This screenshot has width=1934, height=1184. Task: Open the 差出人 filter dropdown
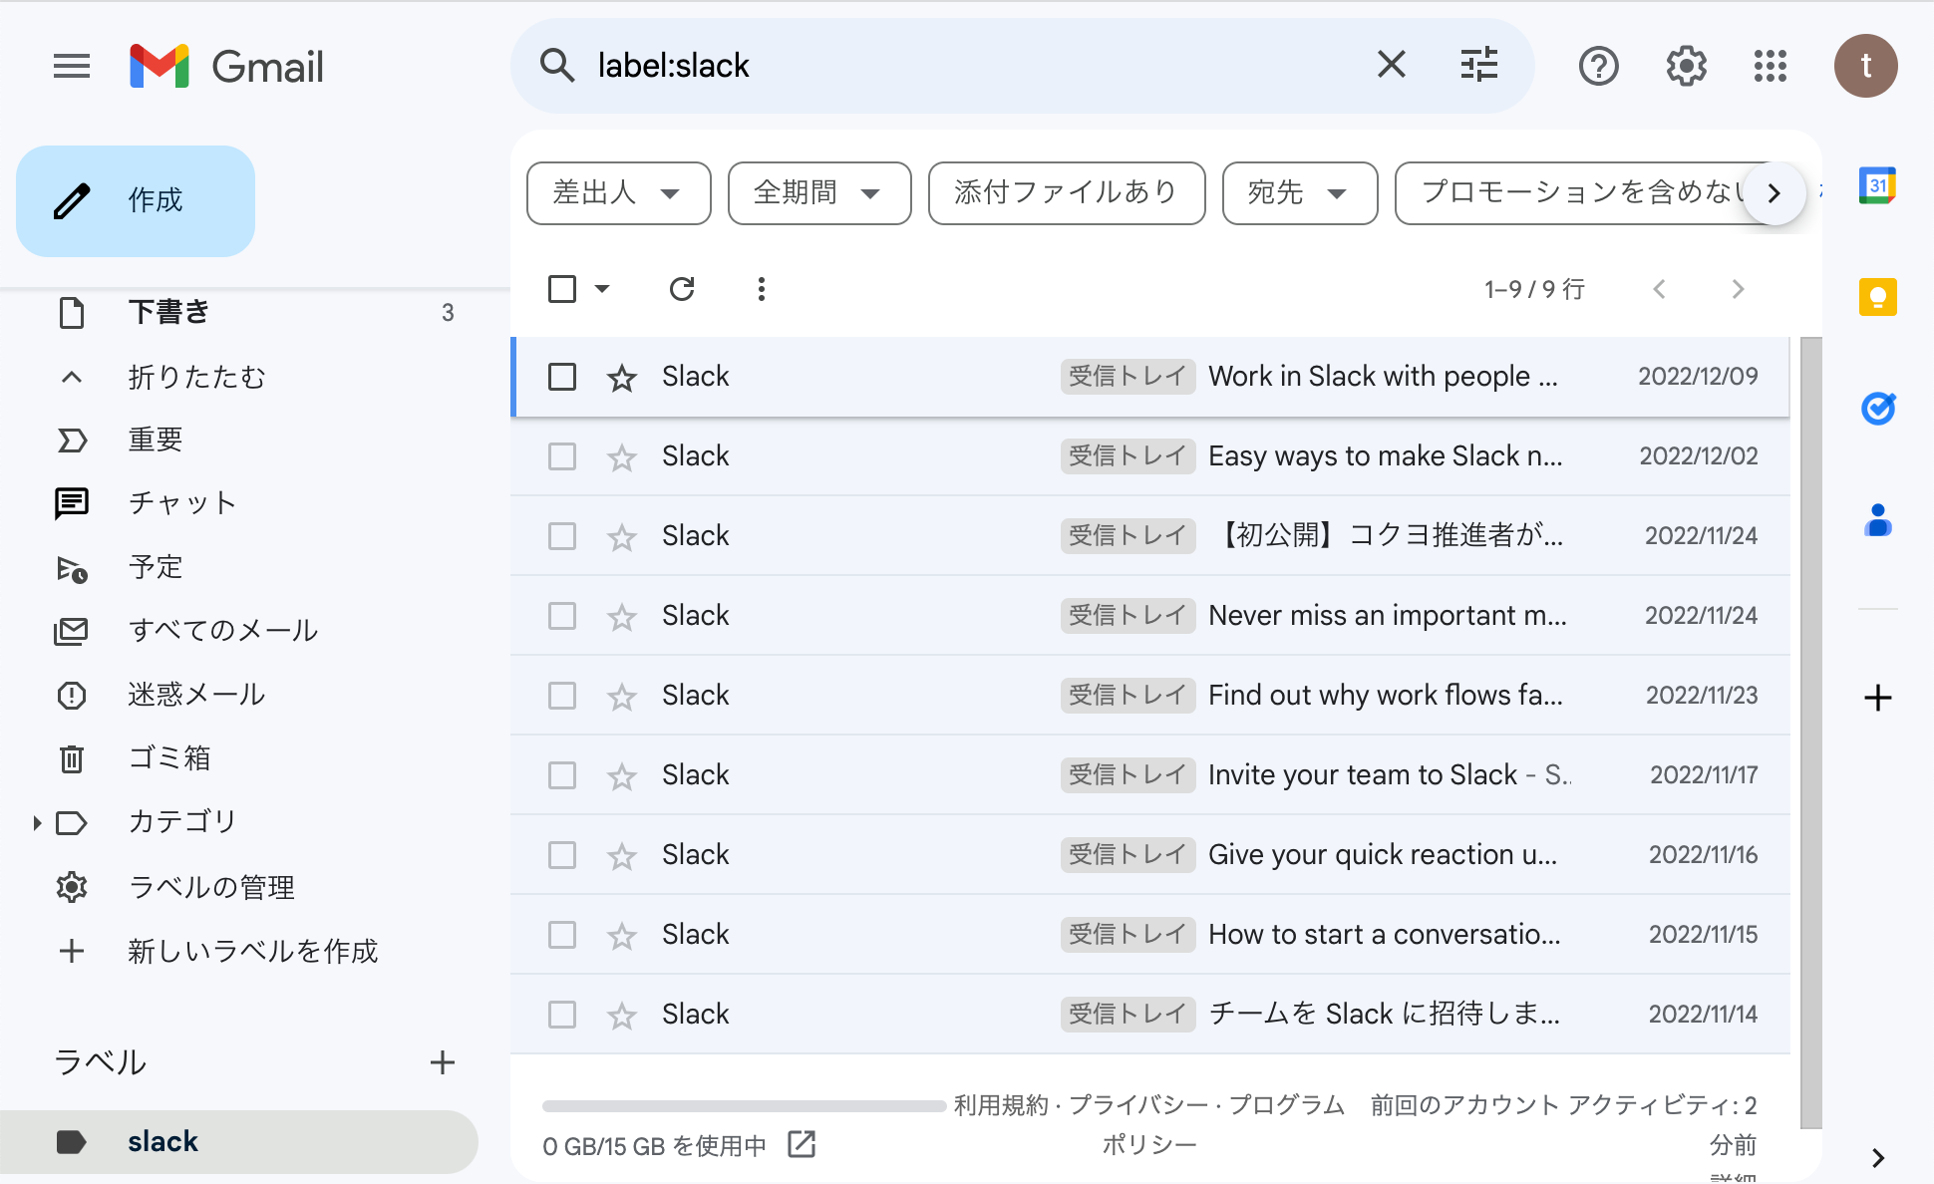pyautogui.click(x=618, y=193)
